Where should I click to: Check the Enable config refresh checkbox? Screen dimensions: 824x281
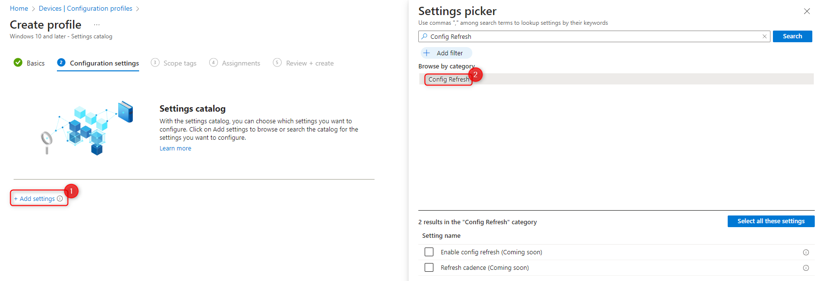tap(429, 252)
